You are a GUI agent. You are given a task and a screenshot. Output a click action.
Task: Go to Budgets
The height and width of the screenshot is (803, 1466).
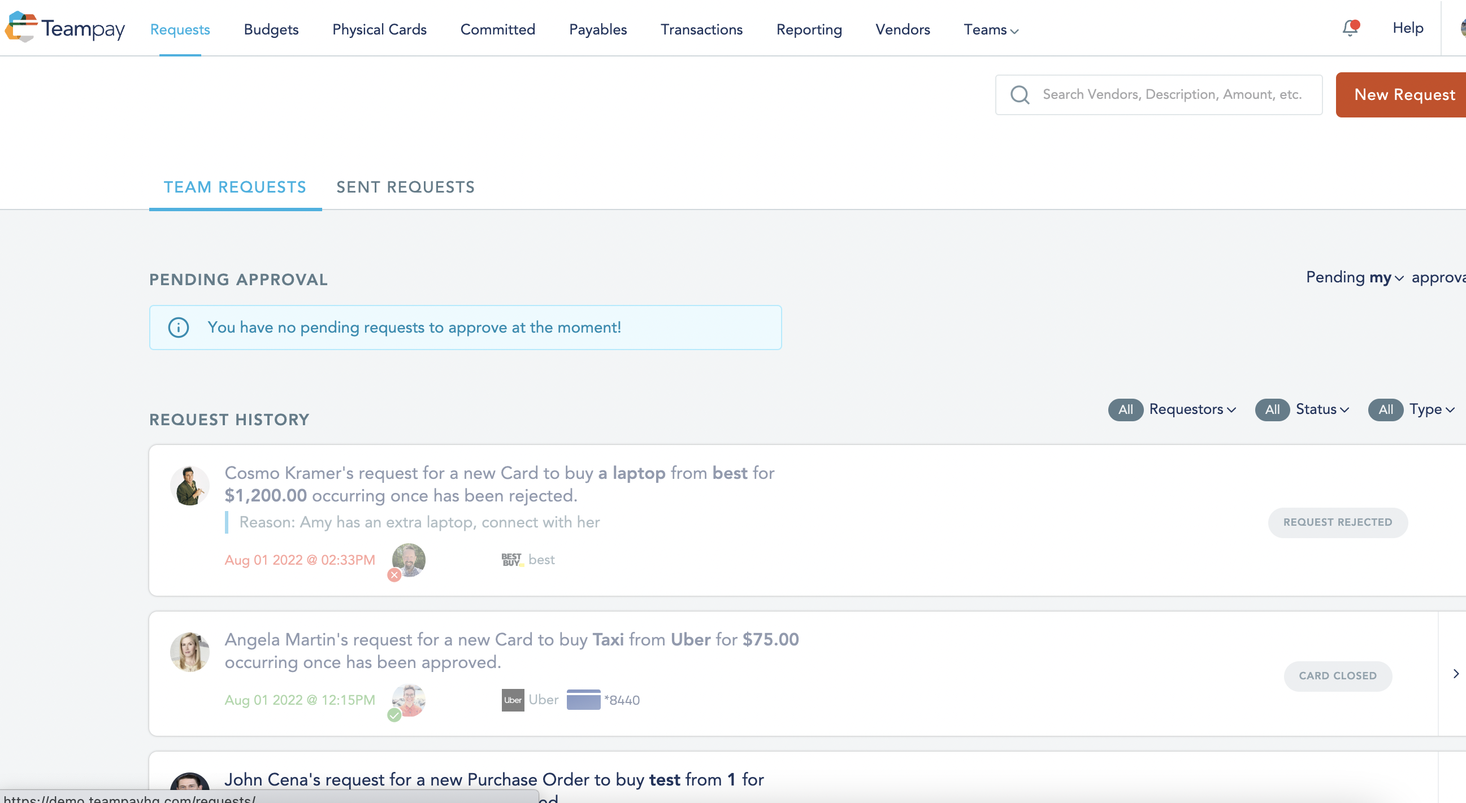click(x=271, y=29)
